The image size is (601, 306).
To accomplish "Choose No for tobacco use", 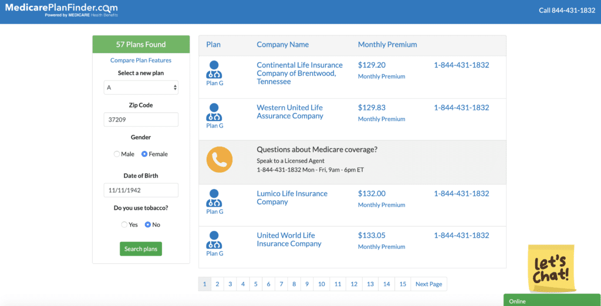I will (x=148, y=224).
